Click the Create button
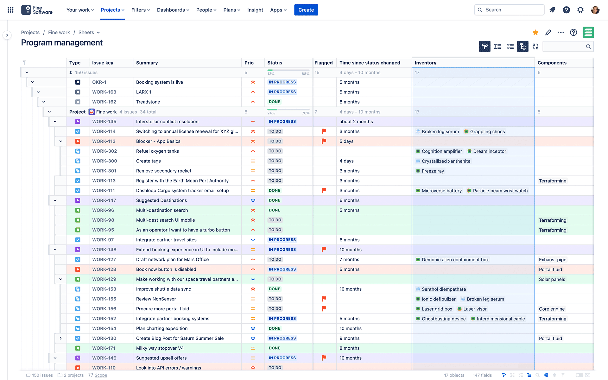The height and width of the screenshot is (380, 608). coord(306,10)
